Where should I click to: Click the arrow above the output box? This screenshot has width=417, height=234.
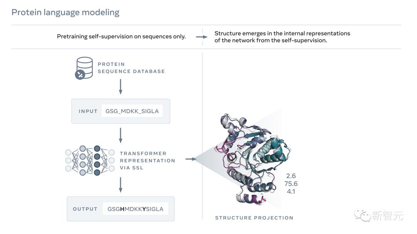click(120, 185)
